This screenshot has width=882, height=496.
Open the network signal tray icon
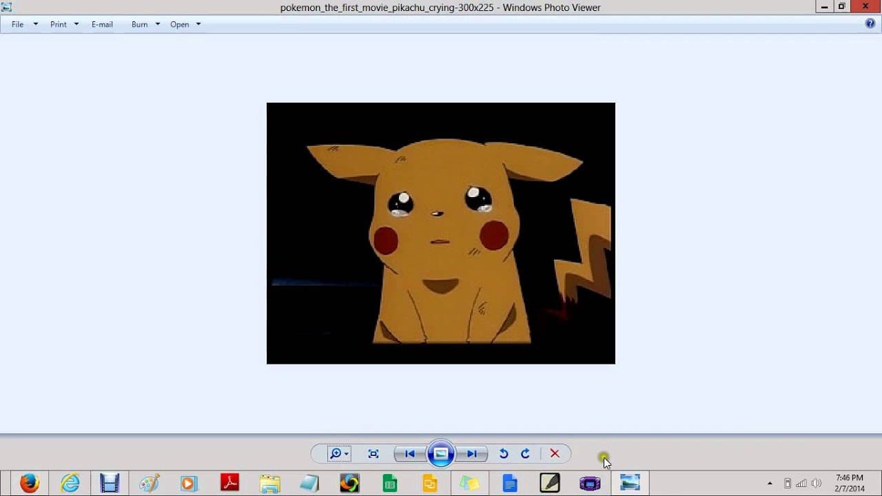pos(802,483)
